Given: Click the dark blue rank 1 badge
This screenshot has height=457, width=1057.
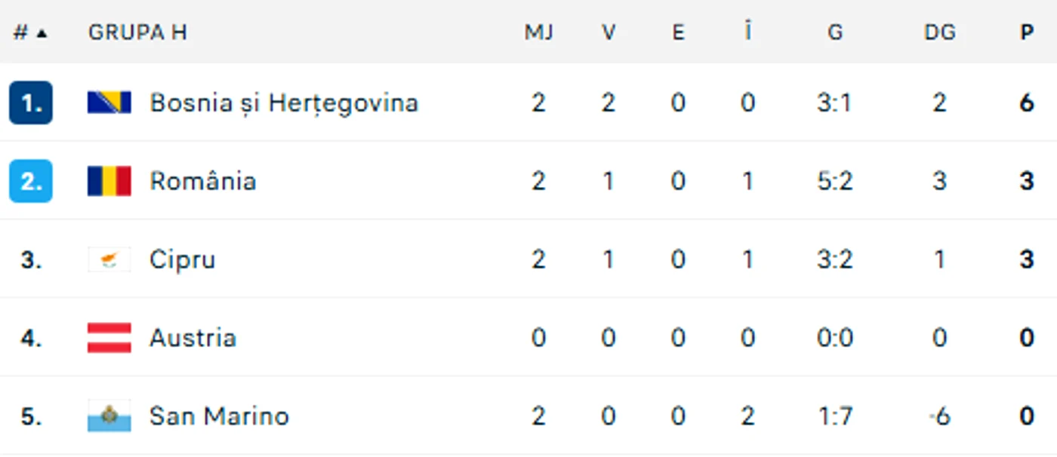Looking at the screenshot, I should 31,103.
